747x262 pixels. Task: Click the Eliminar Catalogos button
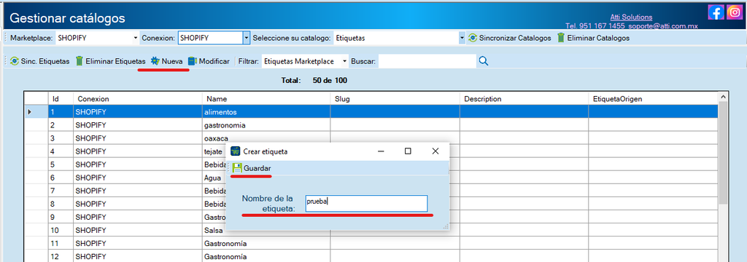point(594,38)
